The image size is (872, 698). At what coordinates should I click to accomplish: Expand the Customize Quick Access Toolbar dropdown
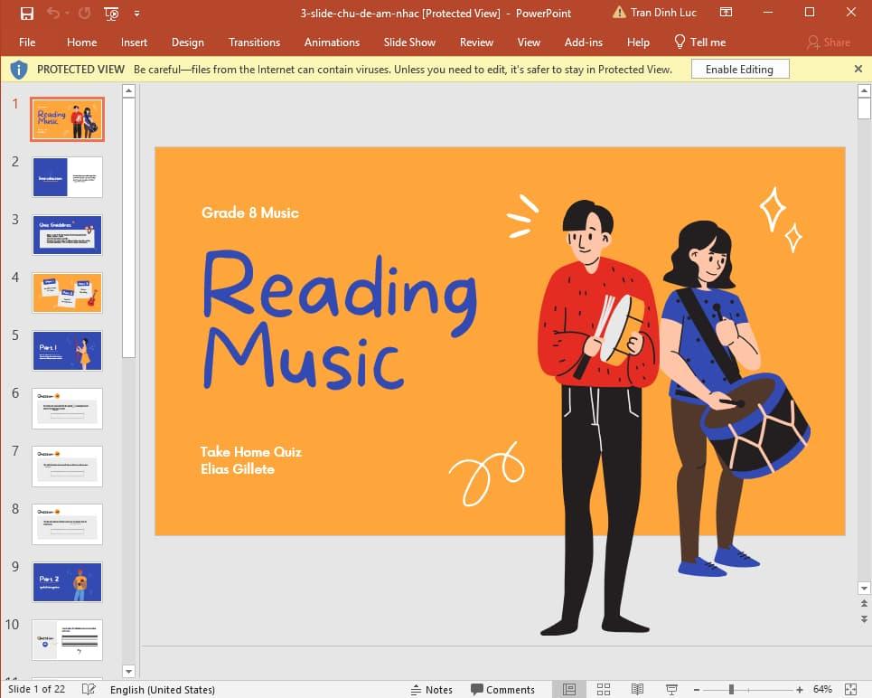click(137, 13)
